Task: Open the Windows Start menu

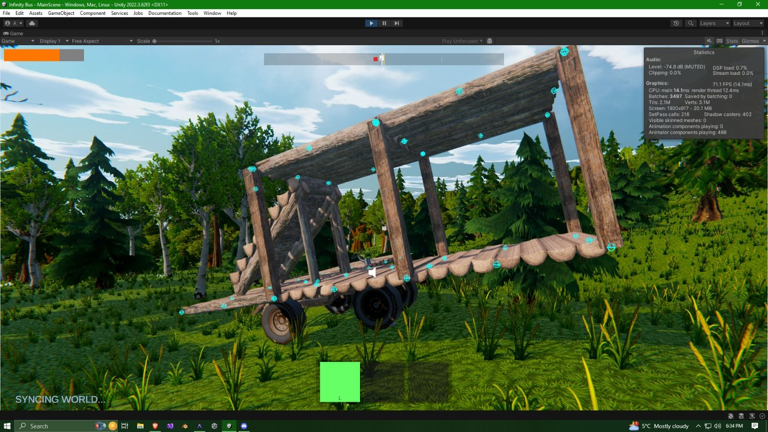Action: [x=7, y=426]
